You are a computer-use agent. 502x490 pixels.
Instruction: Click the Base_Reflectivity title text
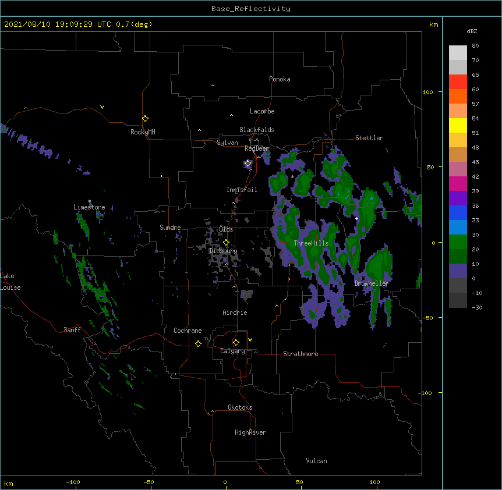click(251, 9)
